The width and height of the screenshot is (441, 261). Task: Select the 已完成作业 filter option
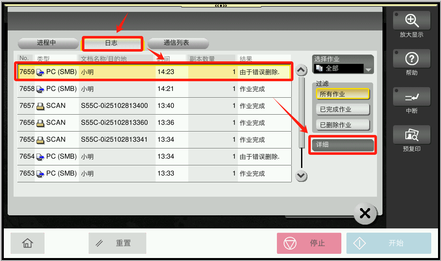coord(343,110)
